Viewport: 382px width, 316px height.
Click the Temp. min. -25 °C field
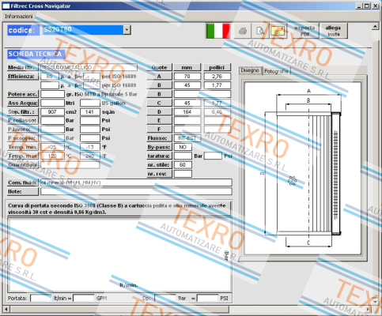pos(52,147)
